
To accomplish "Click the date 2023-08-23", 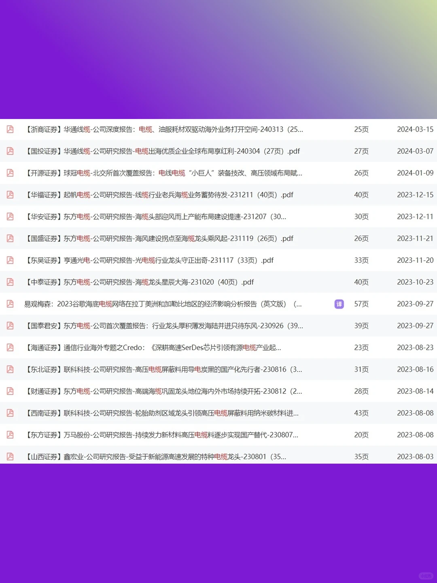I will 415,348.
